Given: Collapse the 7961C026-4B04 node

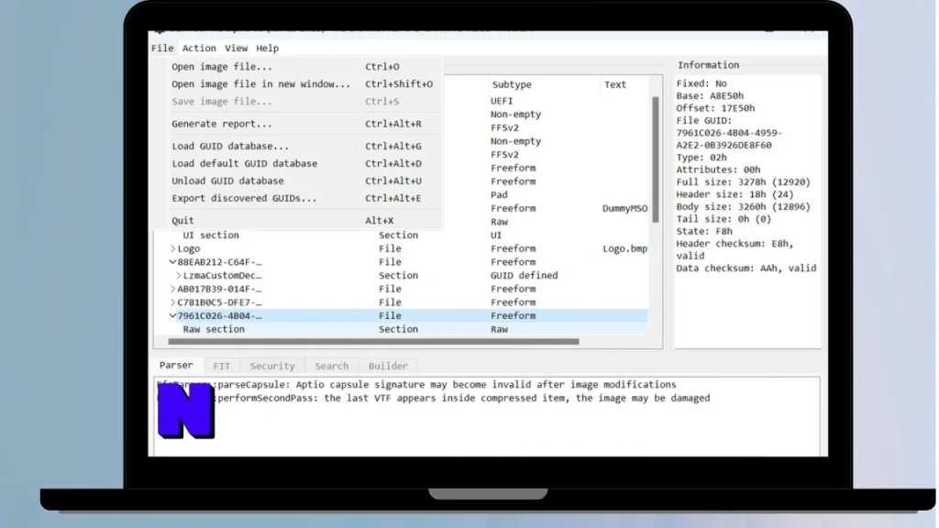Looking at the screenshot, I should coord(172,315).
